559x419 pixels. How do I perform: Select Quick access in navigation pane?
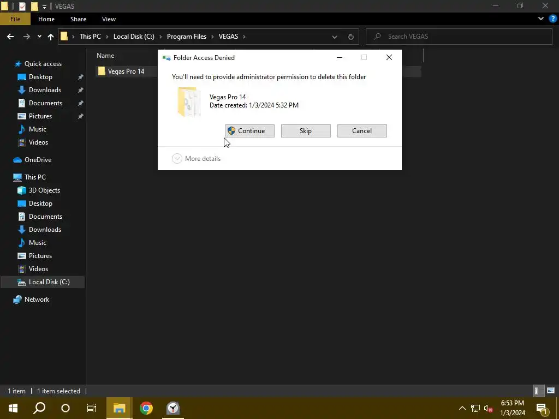[43, 64]
